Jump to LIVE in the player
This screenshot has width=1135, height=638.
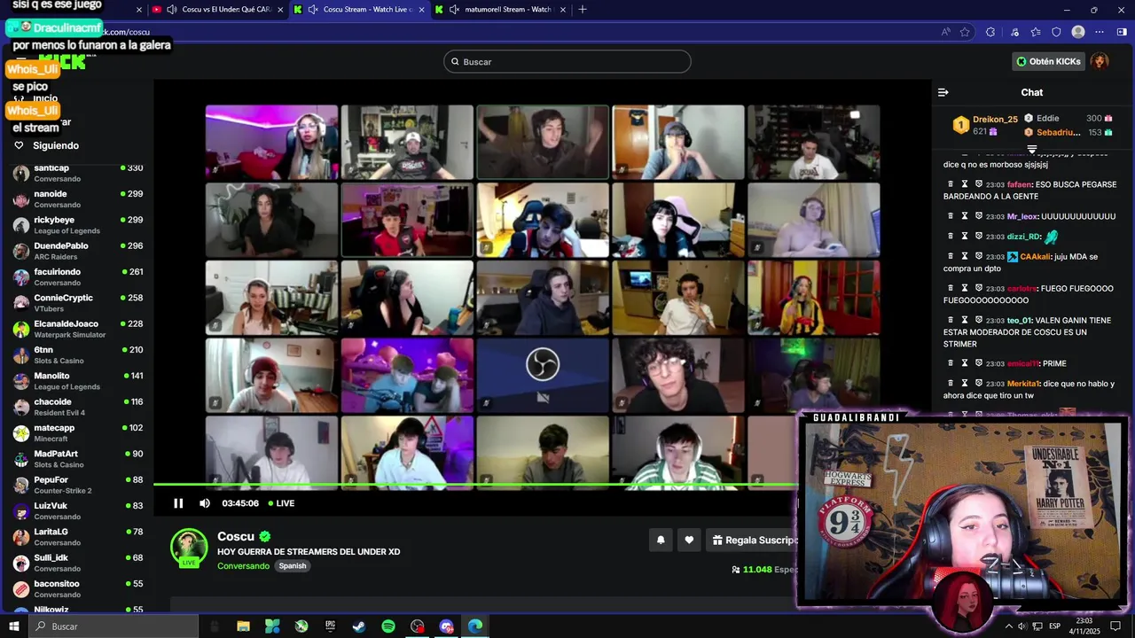pyautogui.click(x=281, y=503)
